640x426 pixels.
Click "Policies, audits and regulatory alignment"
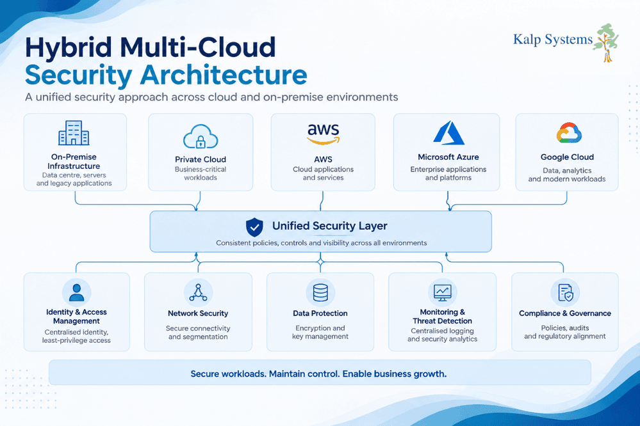[565, 332]
